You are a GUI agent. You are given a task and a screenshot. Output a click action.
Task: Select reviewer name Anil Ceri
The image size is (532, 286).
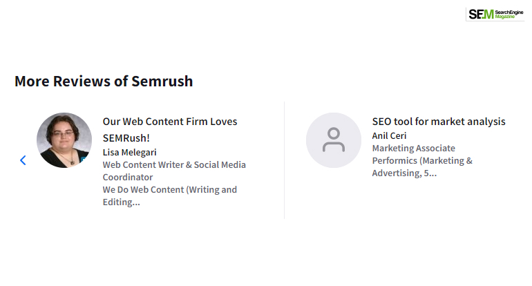click(389, 135)
